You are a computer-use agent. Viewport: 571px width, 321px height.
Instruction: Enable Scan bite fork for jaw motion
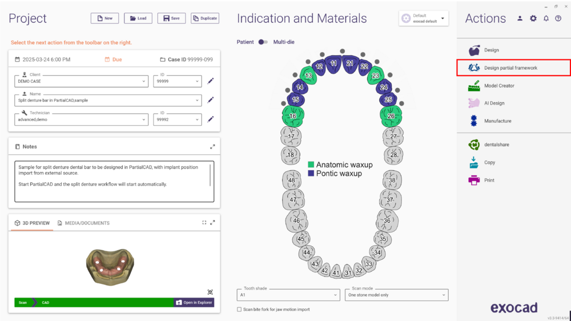pyautogui.click(x=239, y=310)
